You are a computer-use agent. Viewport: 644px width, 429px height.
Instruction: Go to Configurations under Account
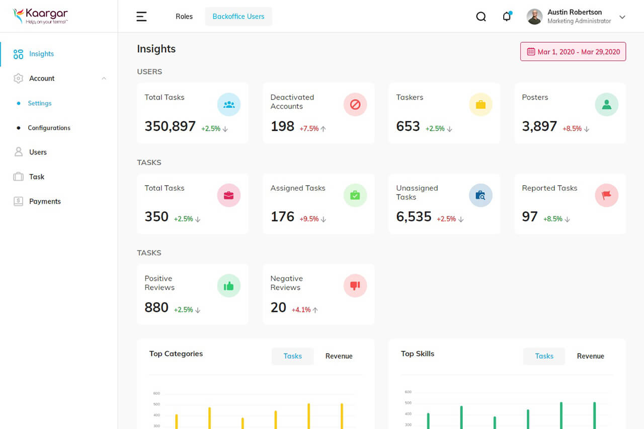(49, 128)
